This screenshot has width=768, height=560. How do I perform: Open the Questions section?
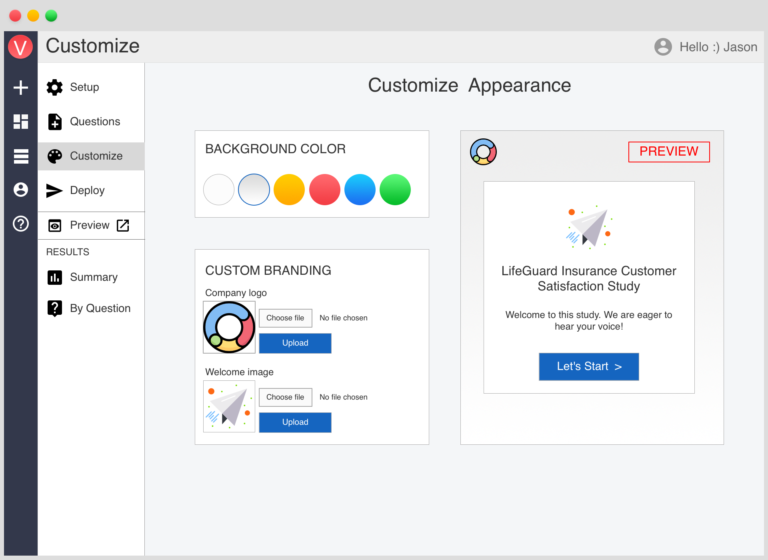95,122
